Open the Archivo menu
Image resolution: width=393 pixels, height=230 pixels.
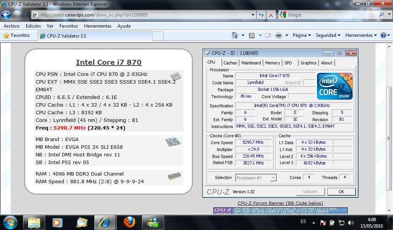[x=12, y=26]
